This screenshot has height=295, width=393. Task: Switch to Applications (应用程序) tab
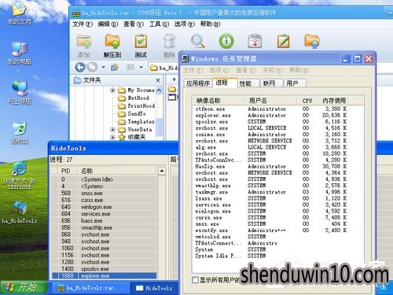pos(198,83)
